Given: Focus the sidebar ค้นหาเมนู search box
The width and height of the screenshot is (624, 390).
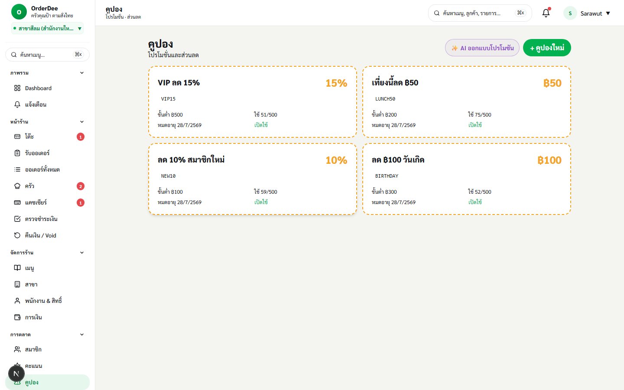Looking at the screenshot, I should (47, 55).
